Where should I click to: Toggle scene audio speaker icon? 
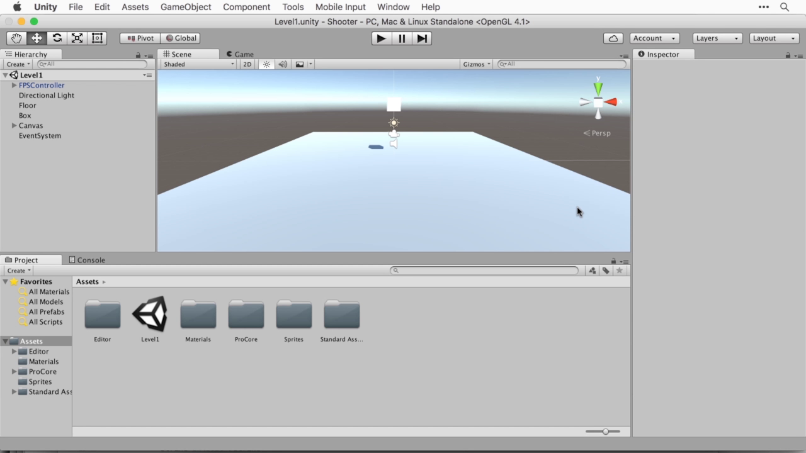[283, 64]
